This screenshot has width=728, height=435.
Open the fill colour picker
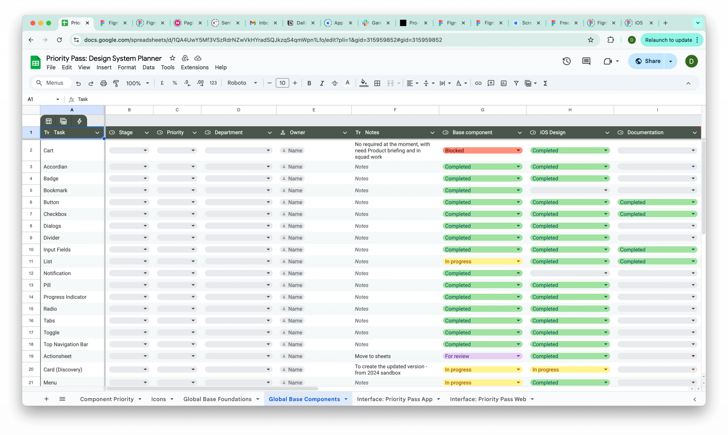click(363, 83)
